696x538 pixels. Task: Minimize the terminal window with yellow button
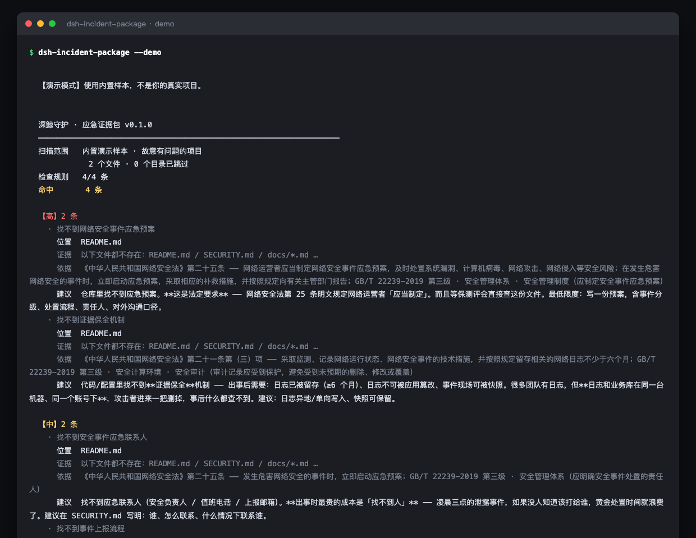[40, 24]
